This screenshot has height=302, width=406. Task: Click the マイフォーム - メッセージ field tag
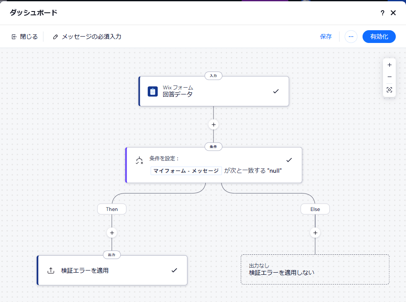(x=186, y=171)
